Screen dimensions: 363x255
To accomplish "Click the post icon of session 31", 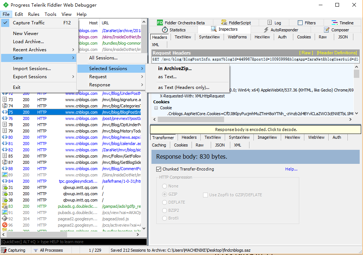I will tap(5, 187).
